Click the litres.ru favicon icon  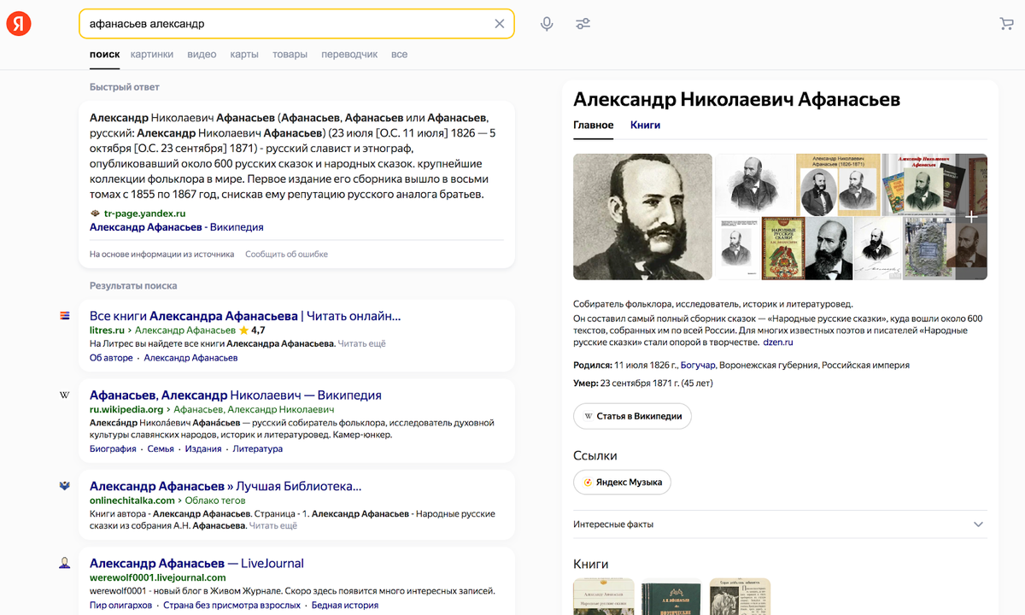(65, 316)
